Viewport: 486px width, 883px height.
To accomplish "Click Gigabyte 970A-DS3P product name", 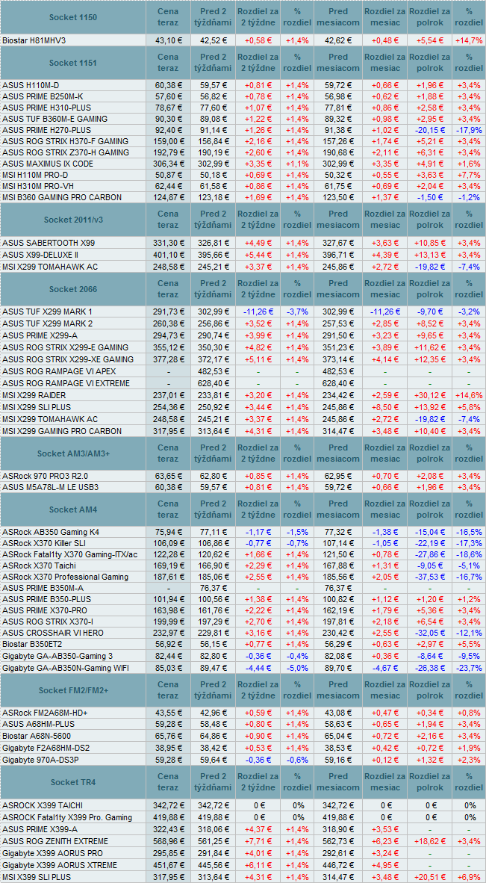I will [38, 760].
